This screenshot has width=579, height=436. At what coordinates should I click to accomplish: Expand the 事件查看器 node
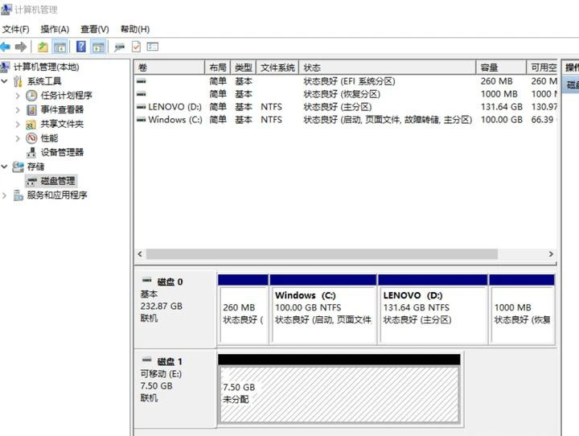point(18,109)
